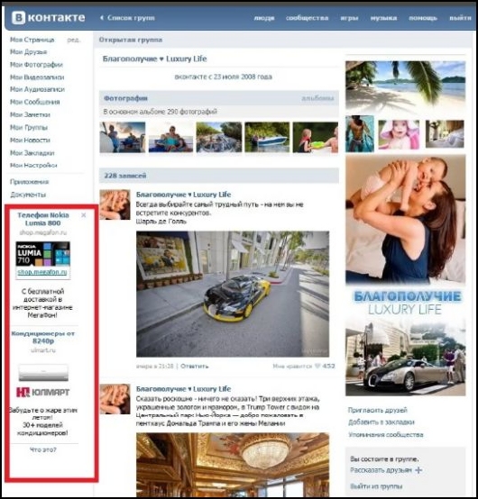478x499 pixels.
Task: Click Выйти из группы
Action: (x=376, y=486)
